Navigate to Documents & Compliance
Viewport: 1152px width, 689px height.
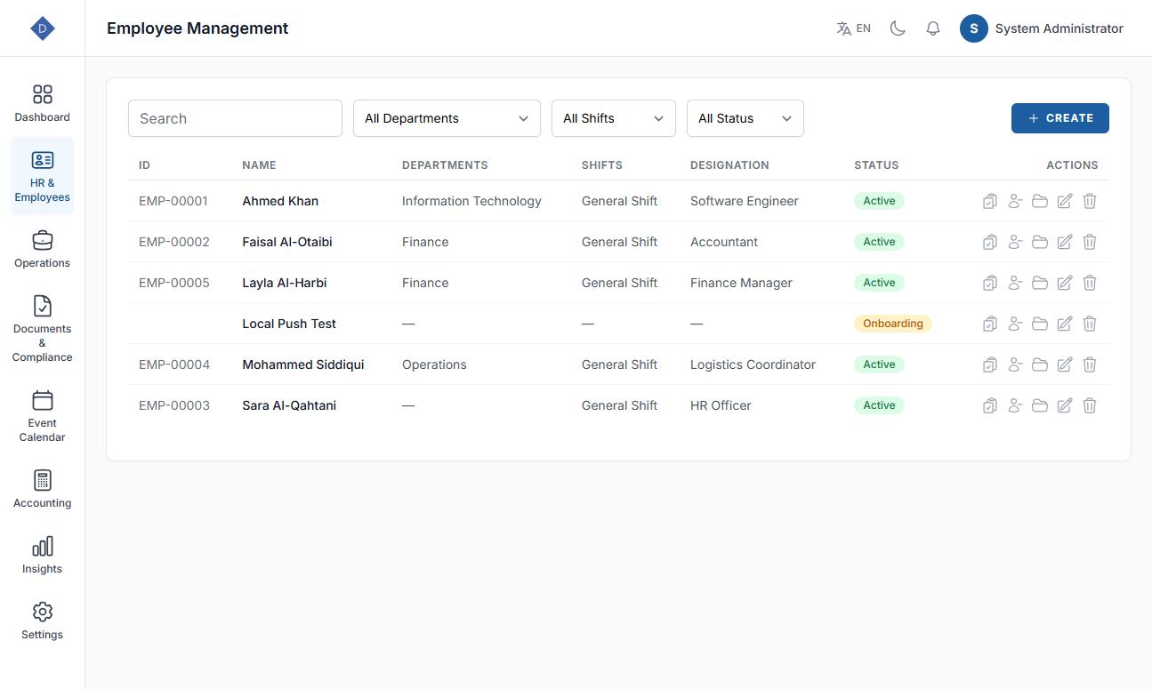42,329
